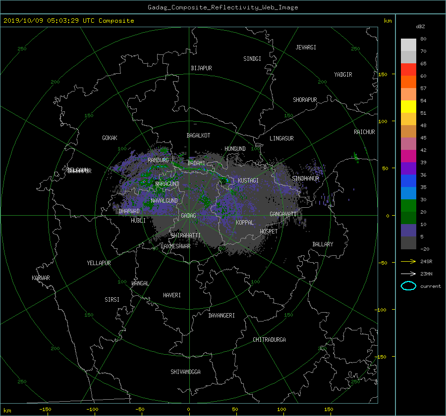This screenshot has width=446, height=416.
Task: Click the HUBLI city label
Action: click(138, 221)
